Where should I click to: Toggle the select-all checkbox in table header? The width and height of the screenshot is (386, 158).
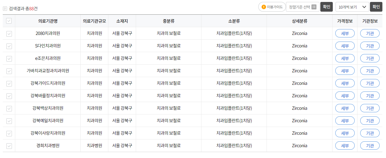tap(9, 21)
